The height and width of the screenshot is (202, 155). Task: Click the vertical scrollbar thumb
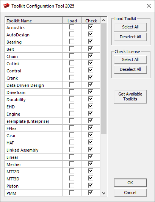[103, 79]
